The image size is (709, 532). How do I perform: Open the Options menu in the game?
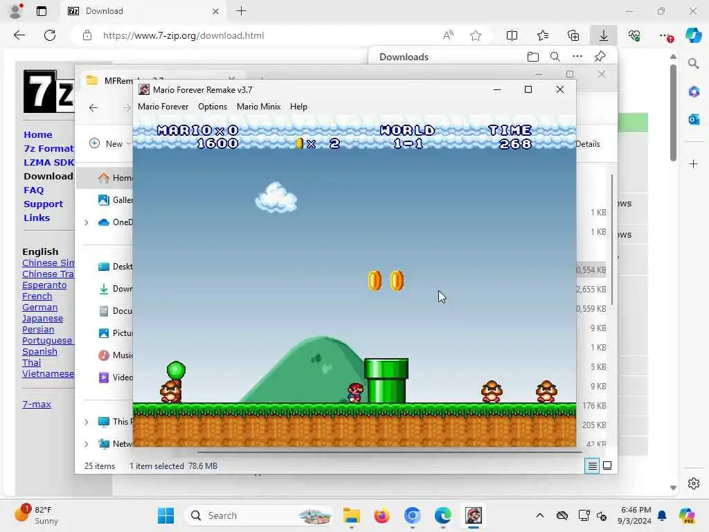[213, 107]
